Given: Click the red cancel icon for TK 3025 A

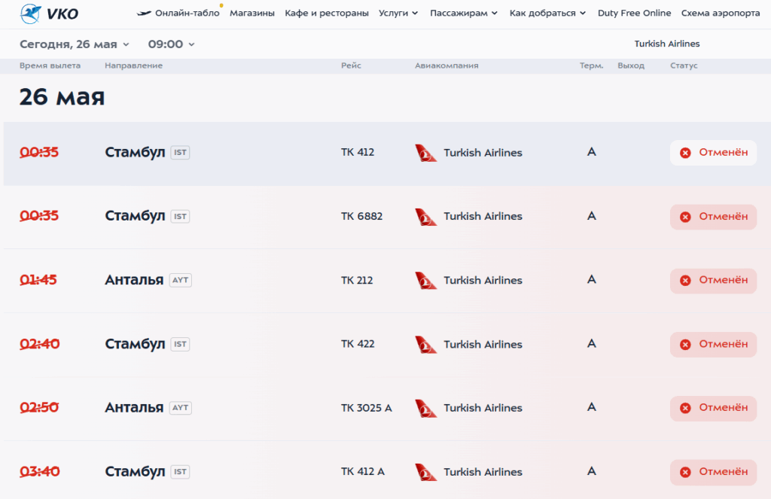Looking at the screenshot, I should click(x=685, y=408).
